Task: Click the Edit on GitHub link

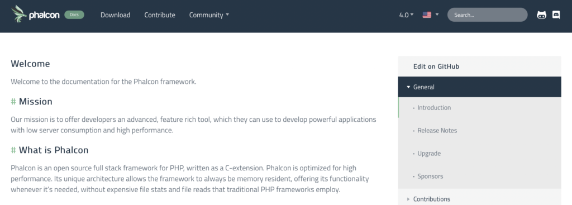Action: pos(436,66)
